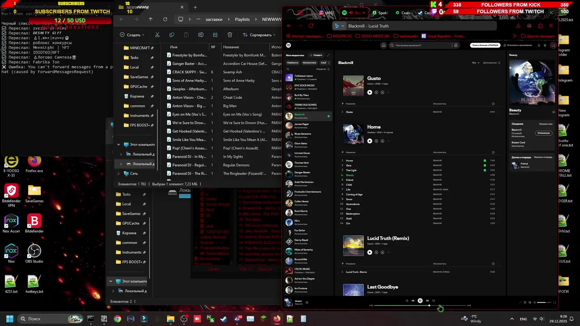
Task: Click the learn more about Premium button
Action: (485, 45)
